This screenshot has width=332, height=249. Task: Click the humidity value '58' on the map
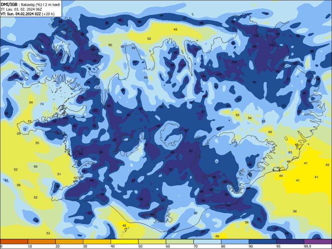click(x=247, y=222)
